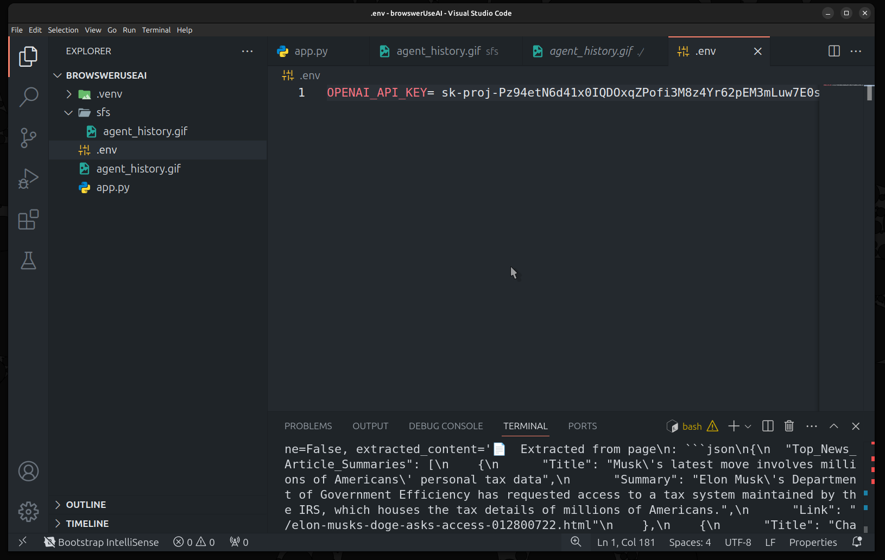885x560 pixels.
Task: Close the bottom panel
Action: point(856,426)
